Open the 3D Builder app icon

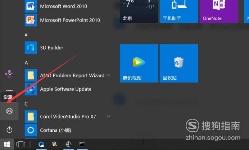pos(31,48)
